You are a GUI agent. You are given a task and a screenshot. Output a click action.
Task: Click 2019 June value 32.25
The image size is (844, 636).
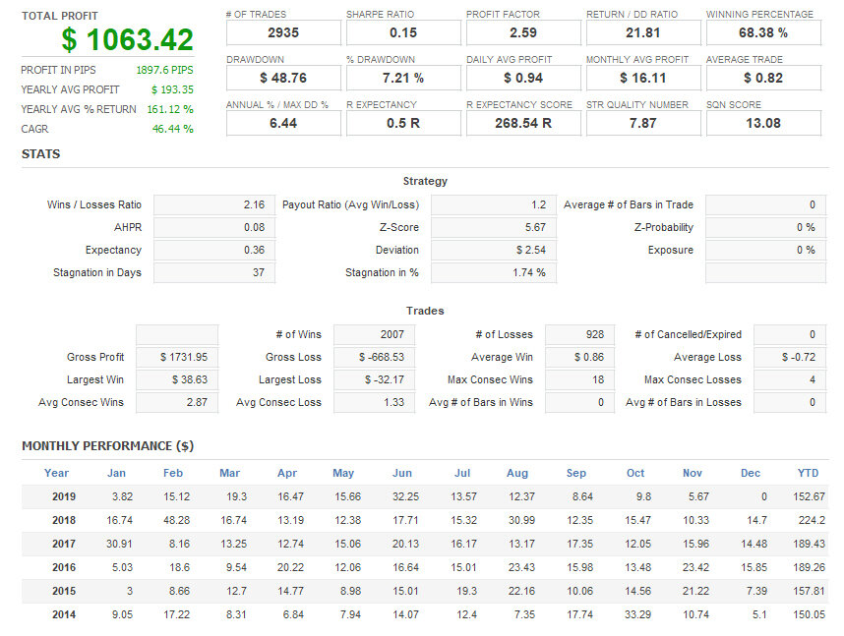pyautogui.click(x=405, y=496)
